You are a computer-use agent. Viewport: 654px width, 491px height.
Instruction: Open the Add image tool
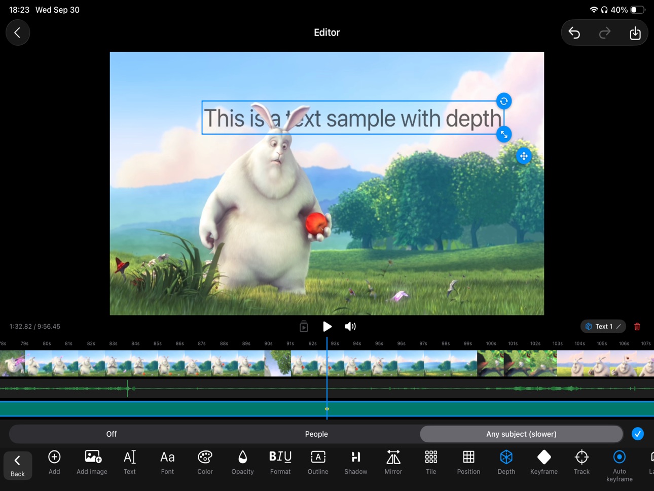click(x=92, y=463)
